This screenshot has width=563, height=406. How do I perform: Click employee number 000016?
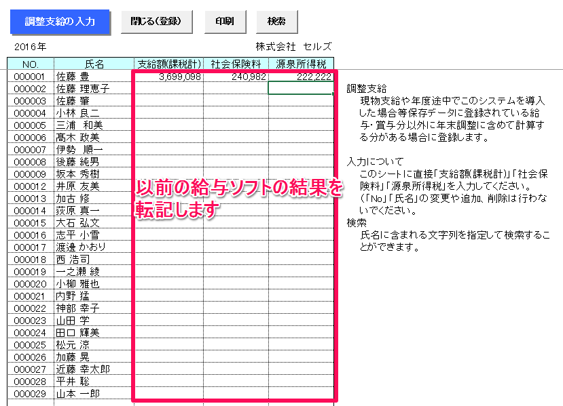[31, 235]
